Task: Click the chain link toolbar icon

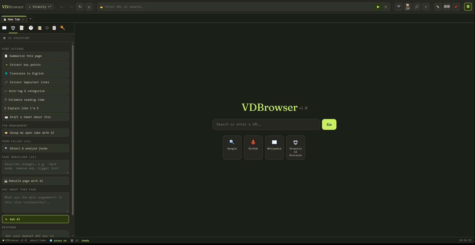Action: coord(417,7)
